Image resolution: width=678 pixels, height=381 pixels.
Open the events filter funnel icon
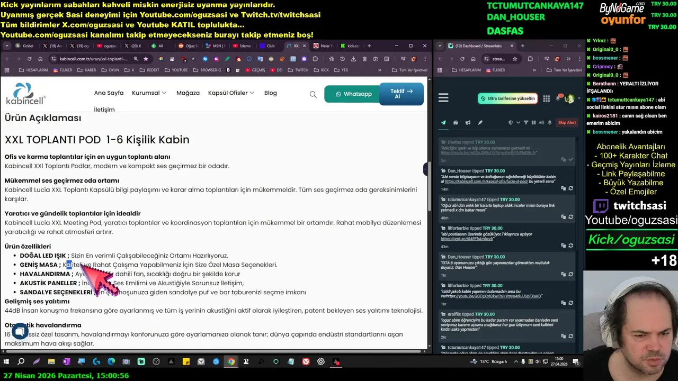(x=526, y=123)
